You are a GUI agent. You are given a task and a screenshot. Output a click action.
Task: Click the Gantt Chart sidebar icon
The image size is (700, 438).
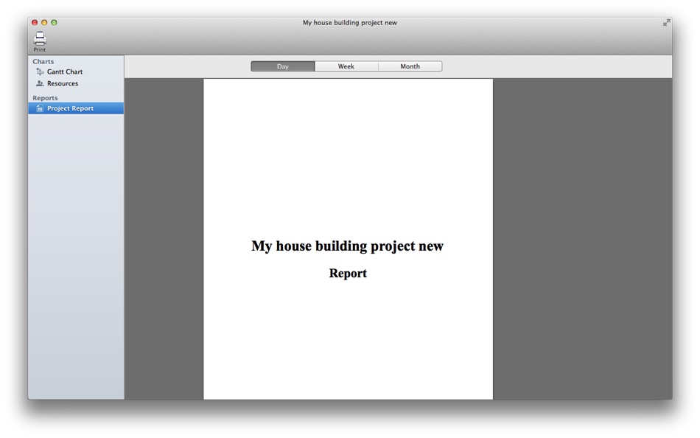coord(40,72)
